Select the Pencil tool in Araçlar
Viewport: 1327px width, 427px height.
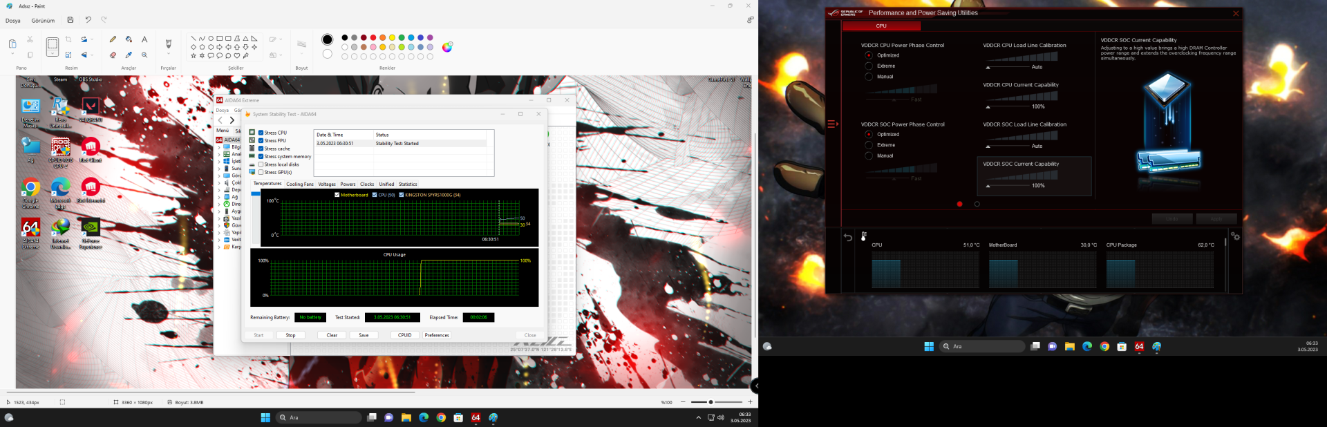click(113, 39)
